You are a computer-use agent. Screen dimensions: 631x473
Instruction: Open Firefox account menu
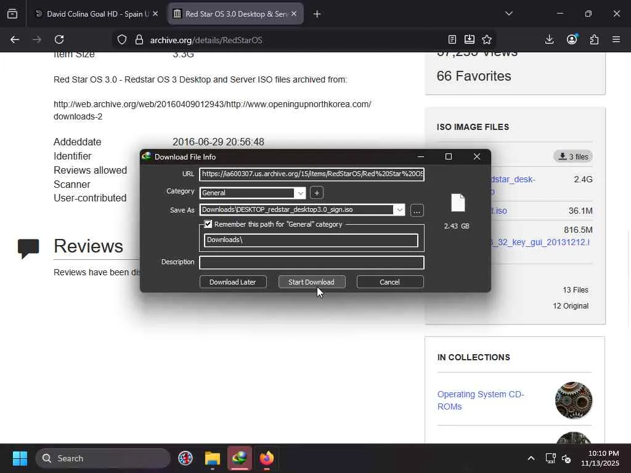(572, 39)
